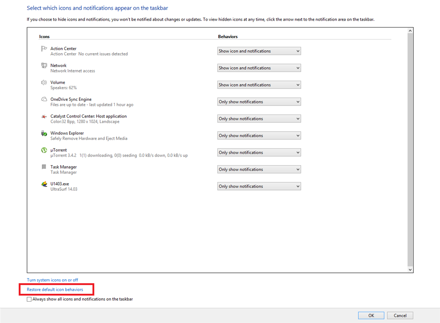This screenshot has width=440, height=323.
Task: Click the Task Manager item name
Action: point(64,167)
